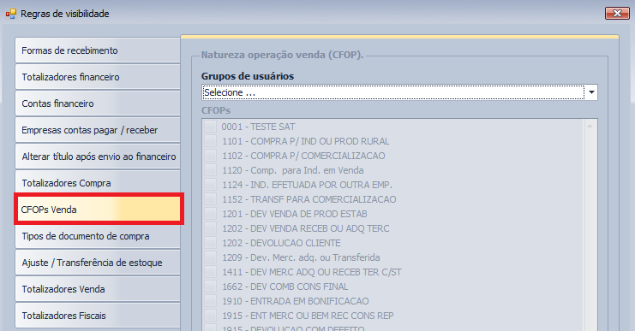Open Empresas contas pagar / receber tab
635x331 pixels.
(x=98, y=130)
